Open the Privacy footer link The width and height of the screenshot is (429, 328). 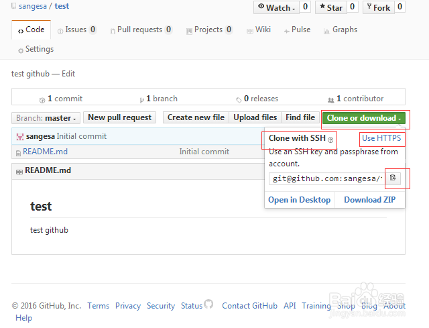(x=128, y=306)
